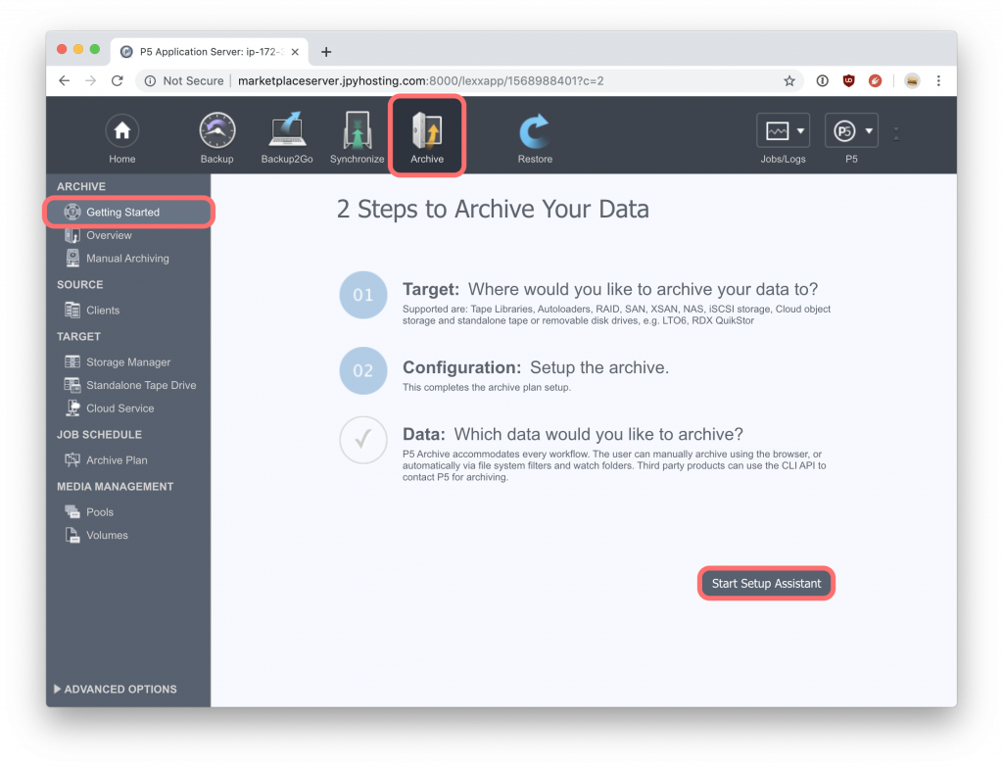1003x768 pixels.
Task: Open the Backup module icon
Action: coord(216,130)
